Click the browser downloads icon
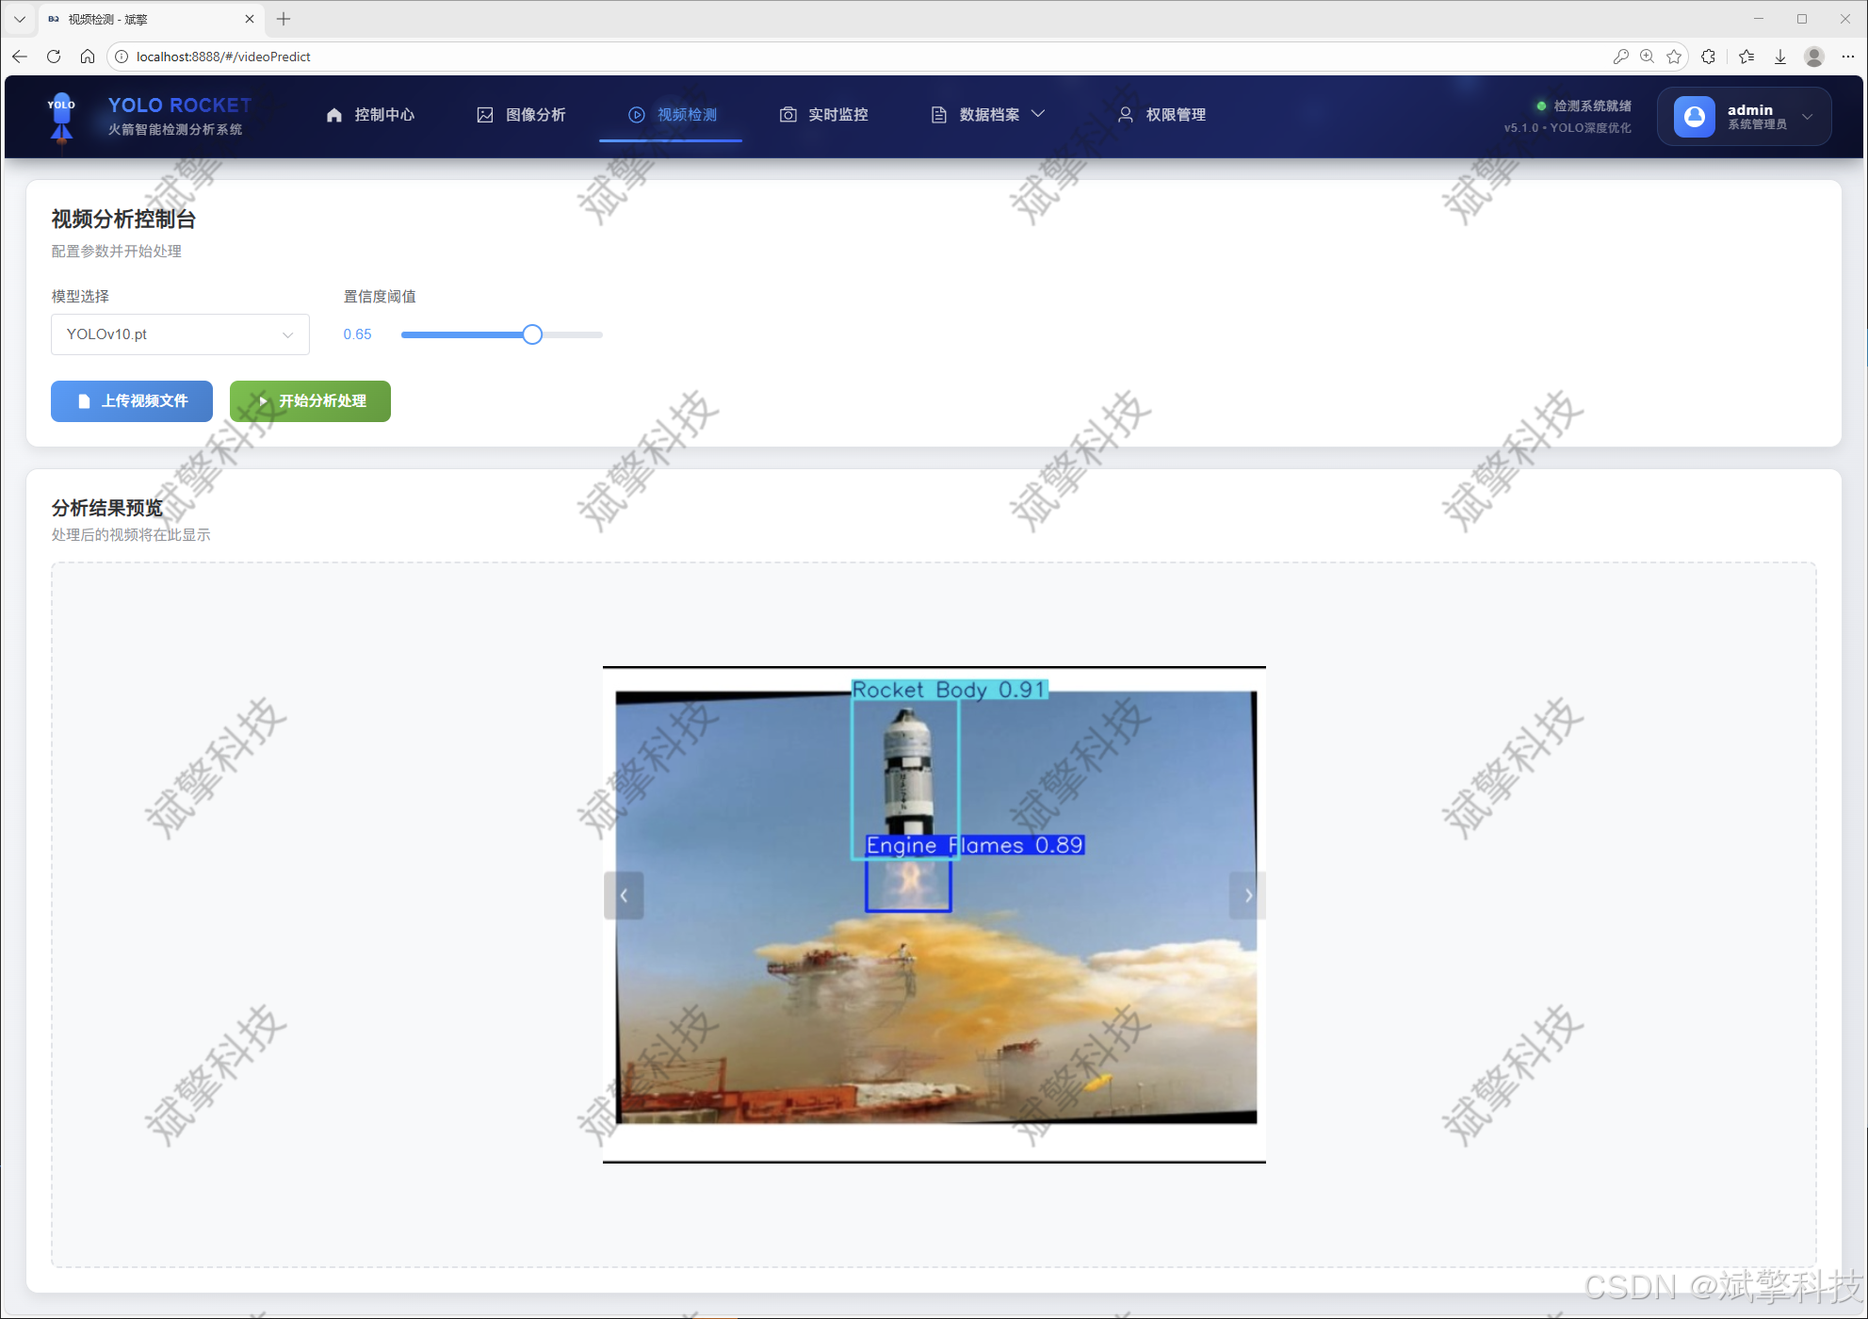 tap(1780, 57)
